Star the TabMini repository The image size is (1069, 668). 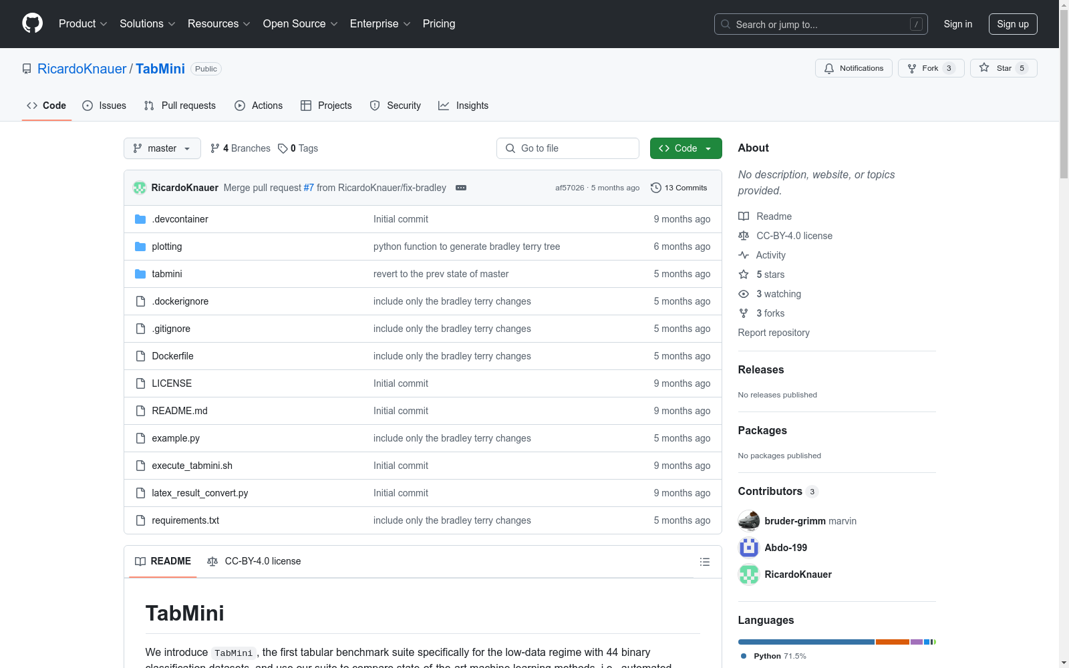[x=1004, y=68]
